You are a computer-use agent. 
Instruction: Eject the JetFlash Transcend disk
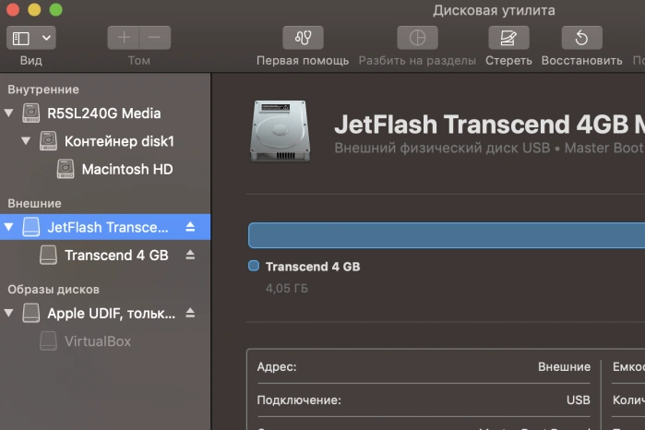click(190, 227)
